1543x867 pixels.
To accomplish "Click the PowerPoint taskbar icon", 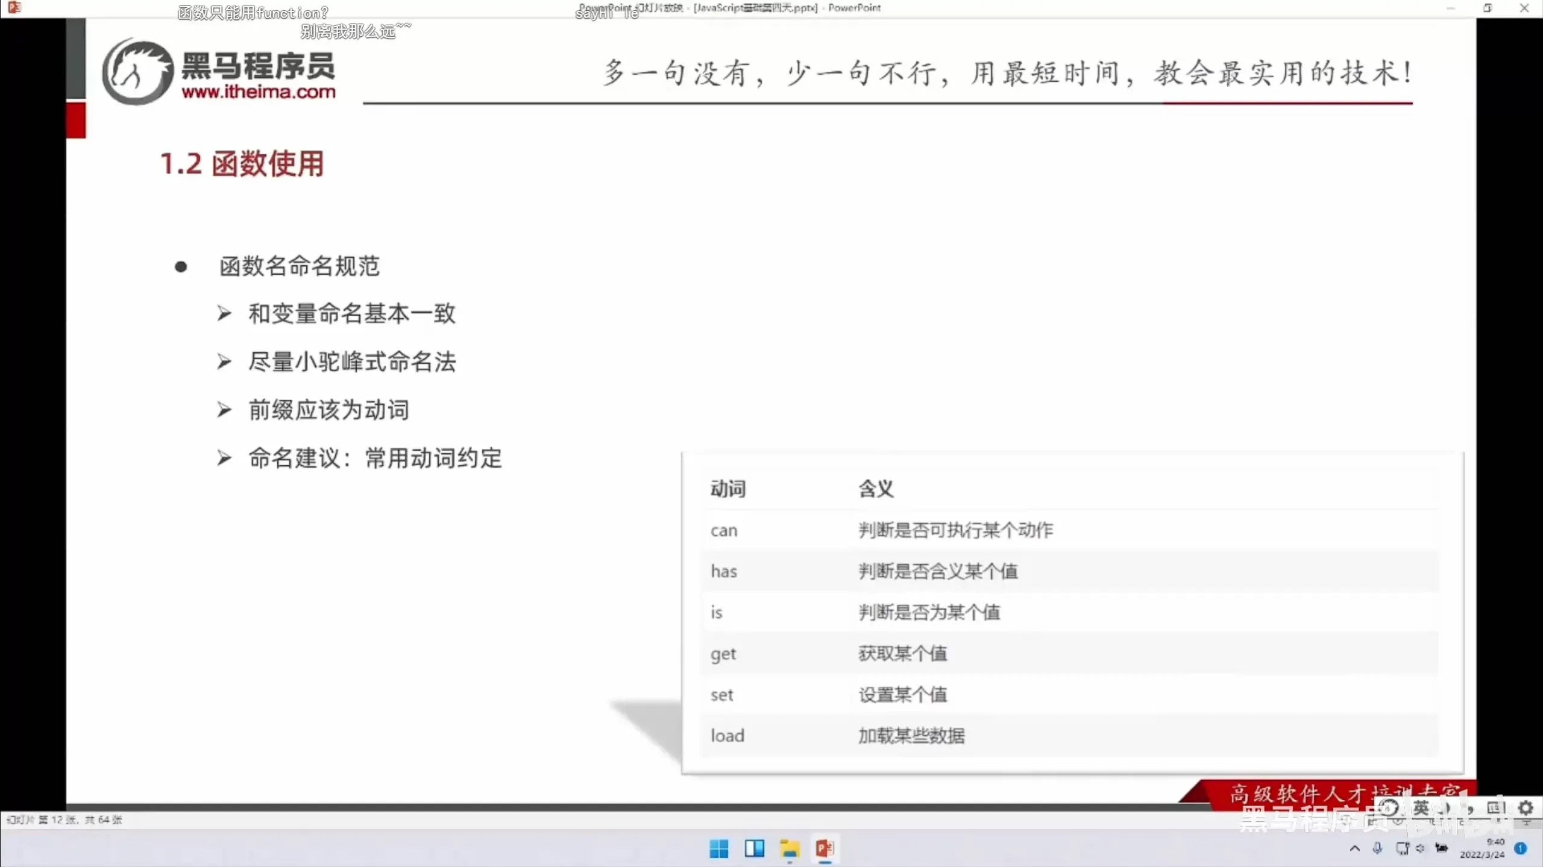I will 825,848.
